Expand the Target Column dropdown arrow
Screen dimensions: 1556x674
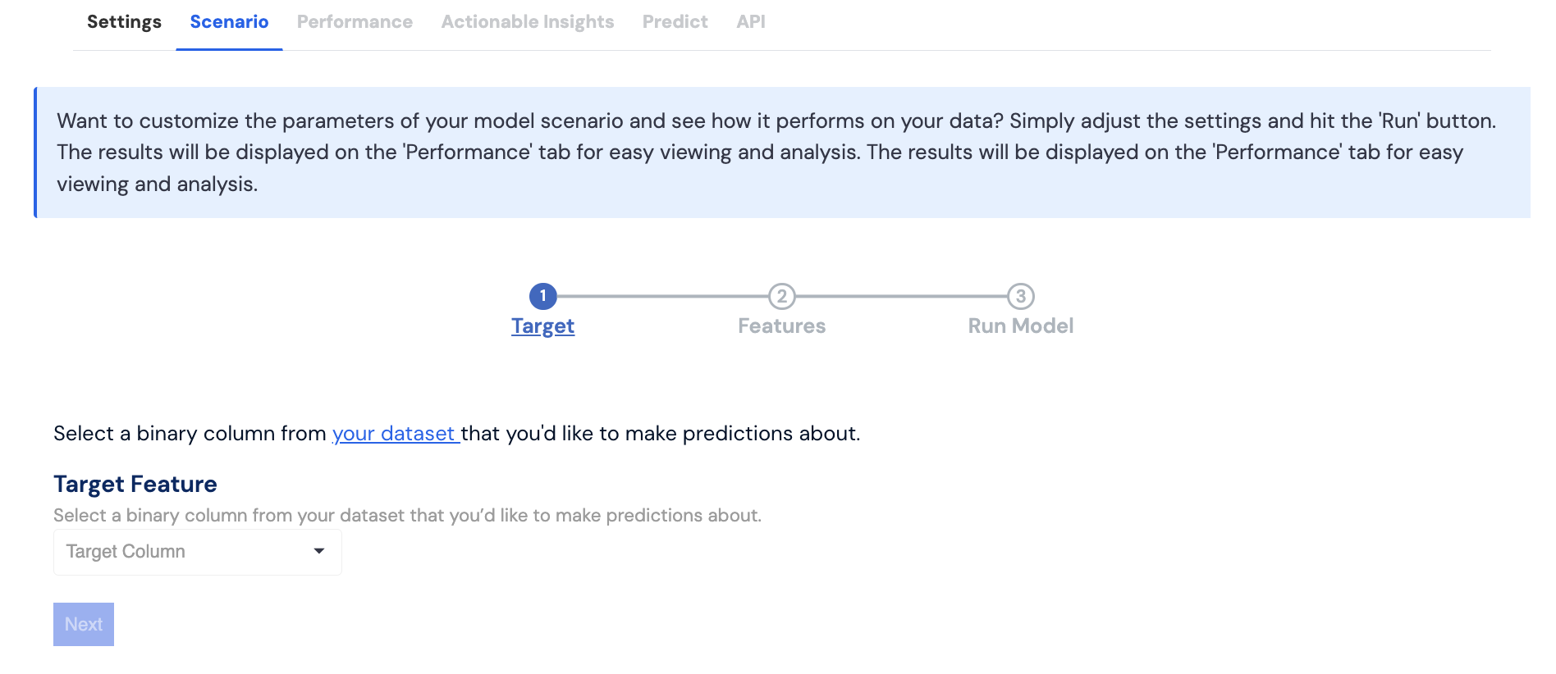pos(319,551)
